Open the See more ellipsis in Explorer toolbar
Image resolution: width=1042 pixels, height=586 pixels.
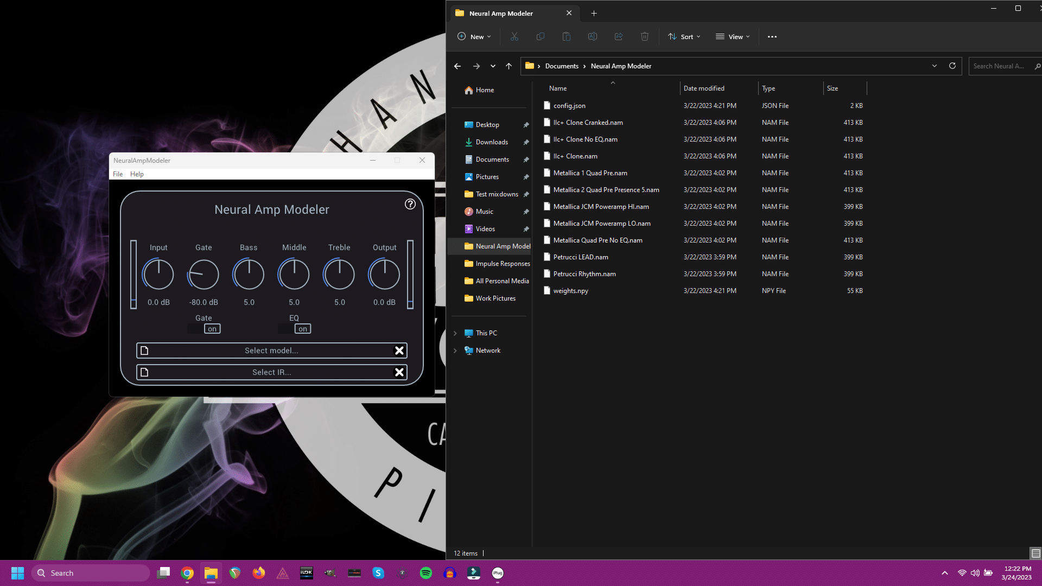click(772, 37)
